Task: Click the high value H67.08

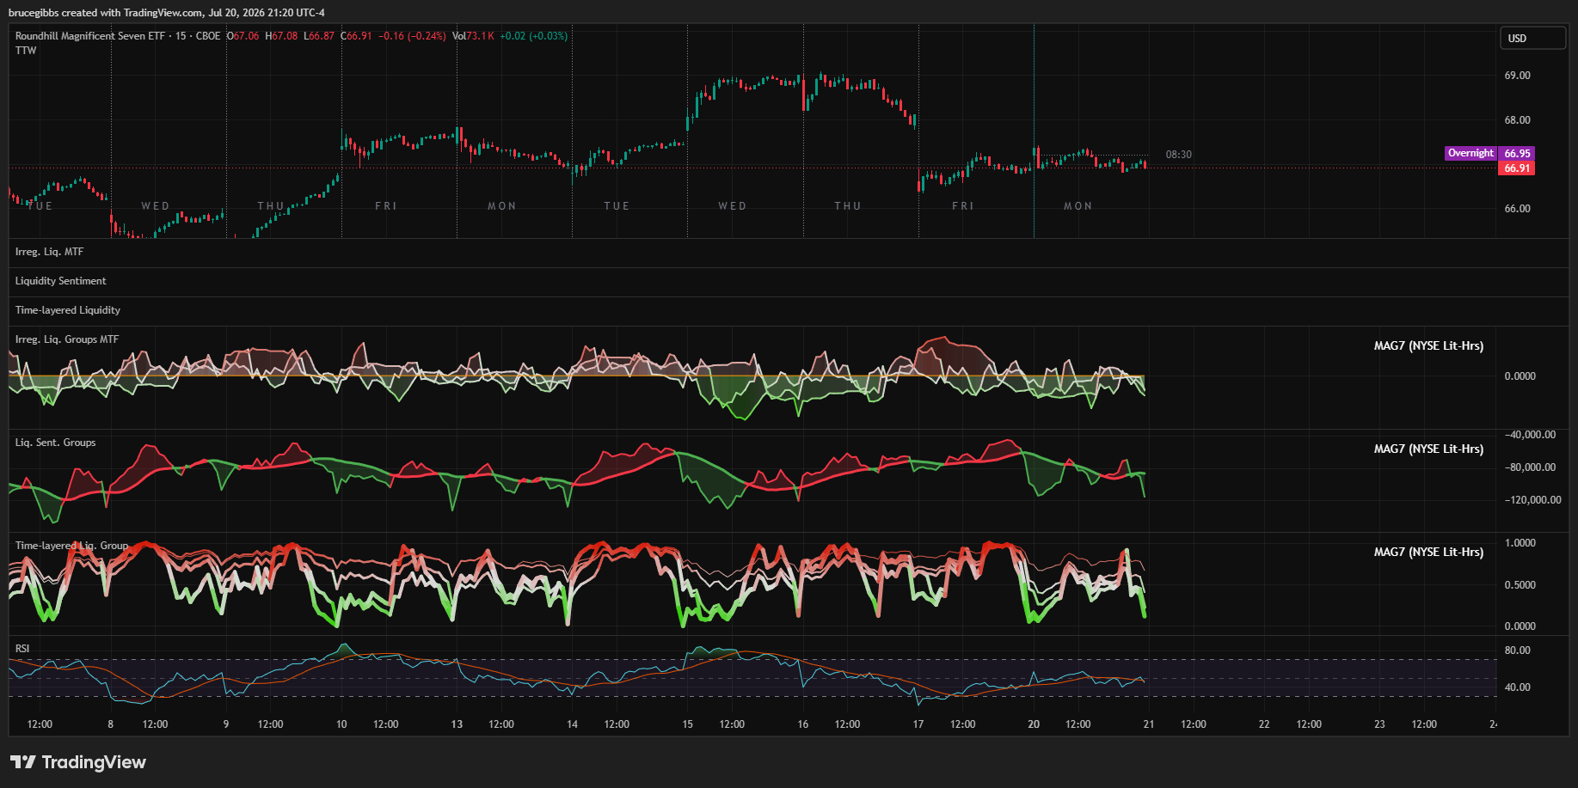Action: [281, 36]
